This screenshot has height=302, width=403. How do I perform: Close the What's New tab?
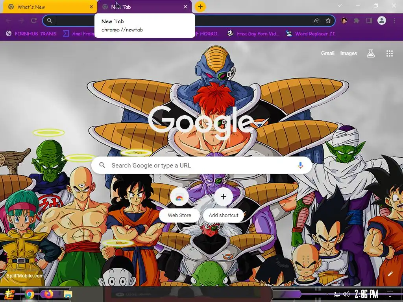point(91,7)
